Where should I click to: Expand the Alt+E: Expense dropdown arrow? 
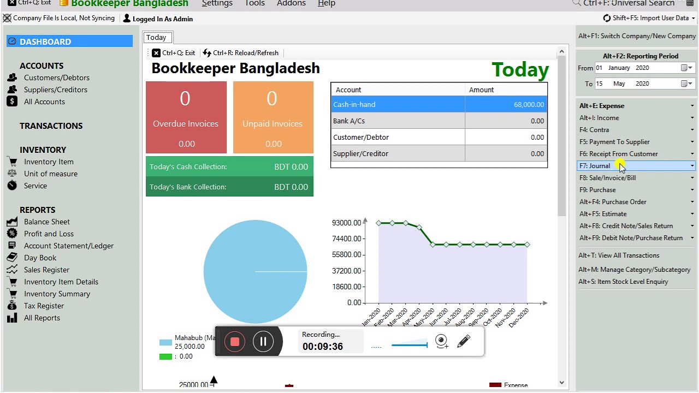(x=692, y=106)
